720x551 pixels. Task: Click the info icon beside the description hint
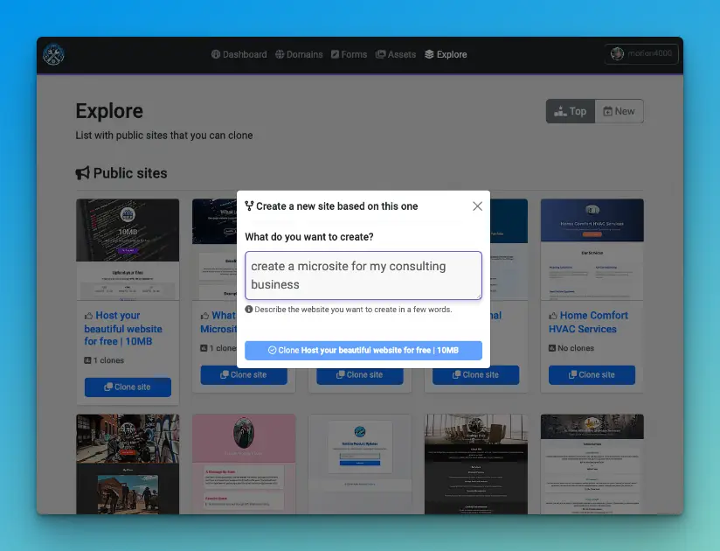point(249,310)
